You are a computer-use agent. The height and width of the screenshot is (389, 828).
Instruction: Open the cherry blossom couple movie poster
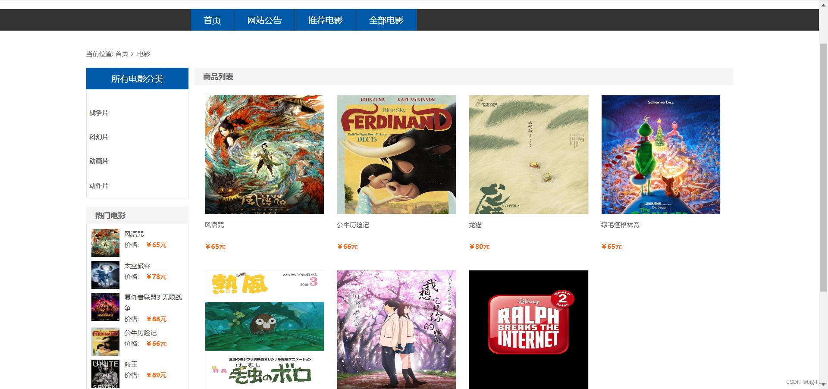point(396,329)
